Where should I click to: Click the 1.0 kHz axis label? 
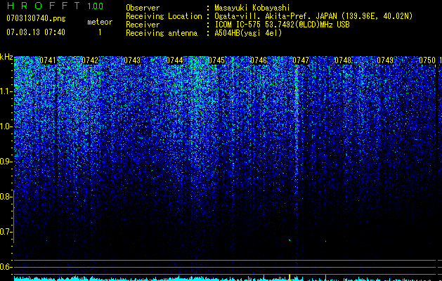click(6, 126)
